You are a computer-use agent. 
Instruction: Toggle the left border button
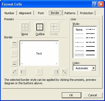pyautogui.click(x=23, y=72)
